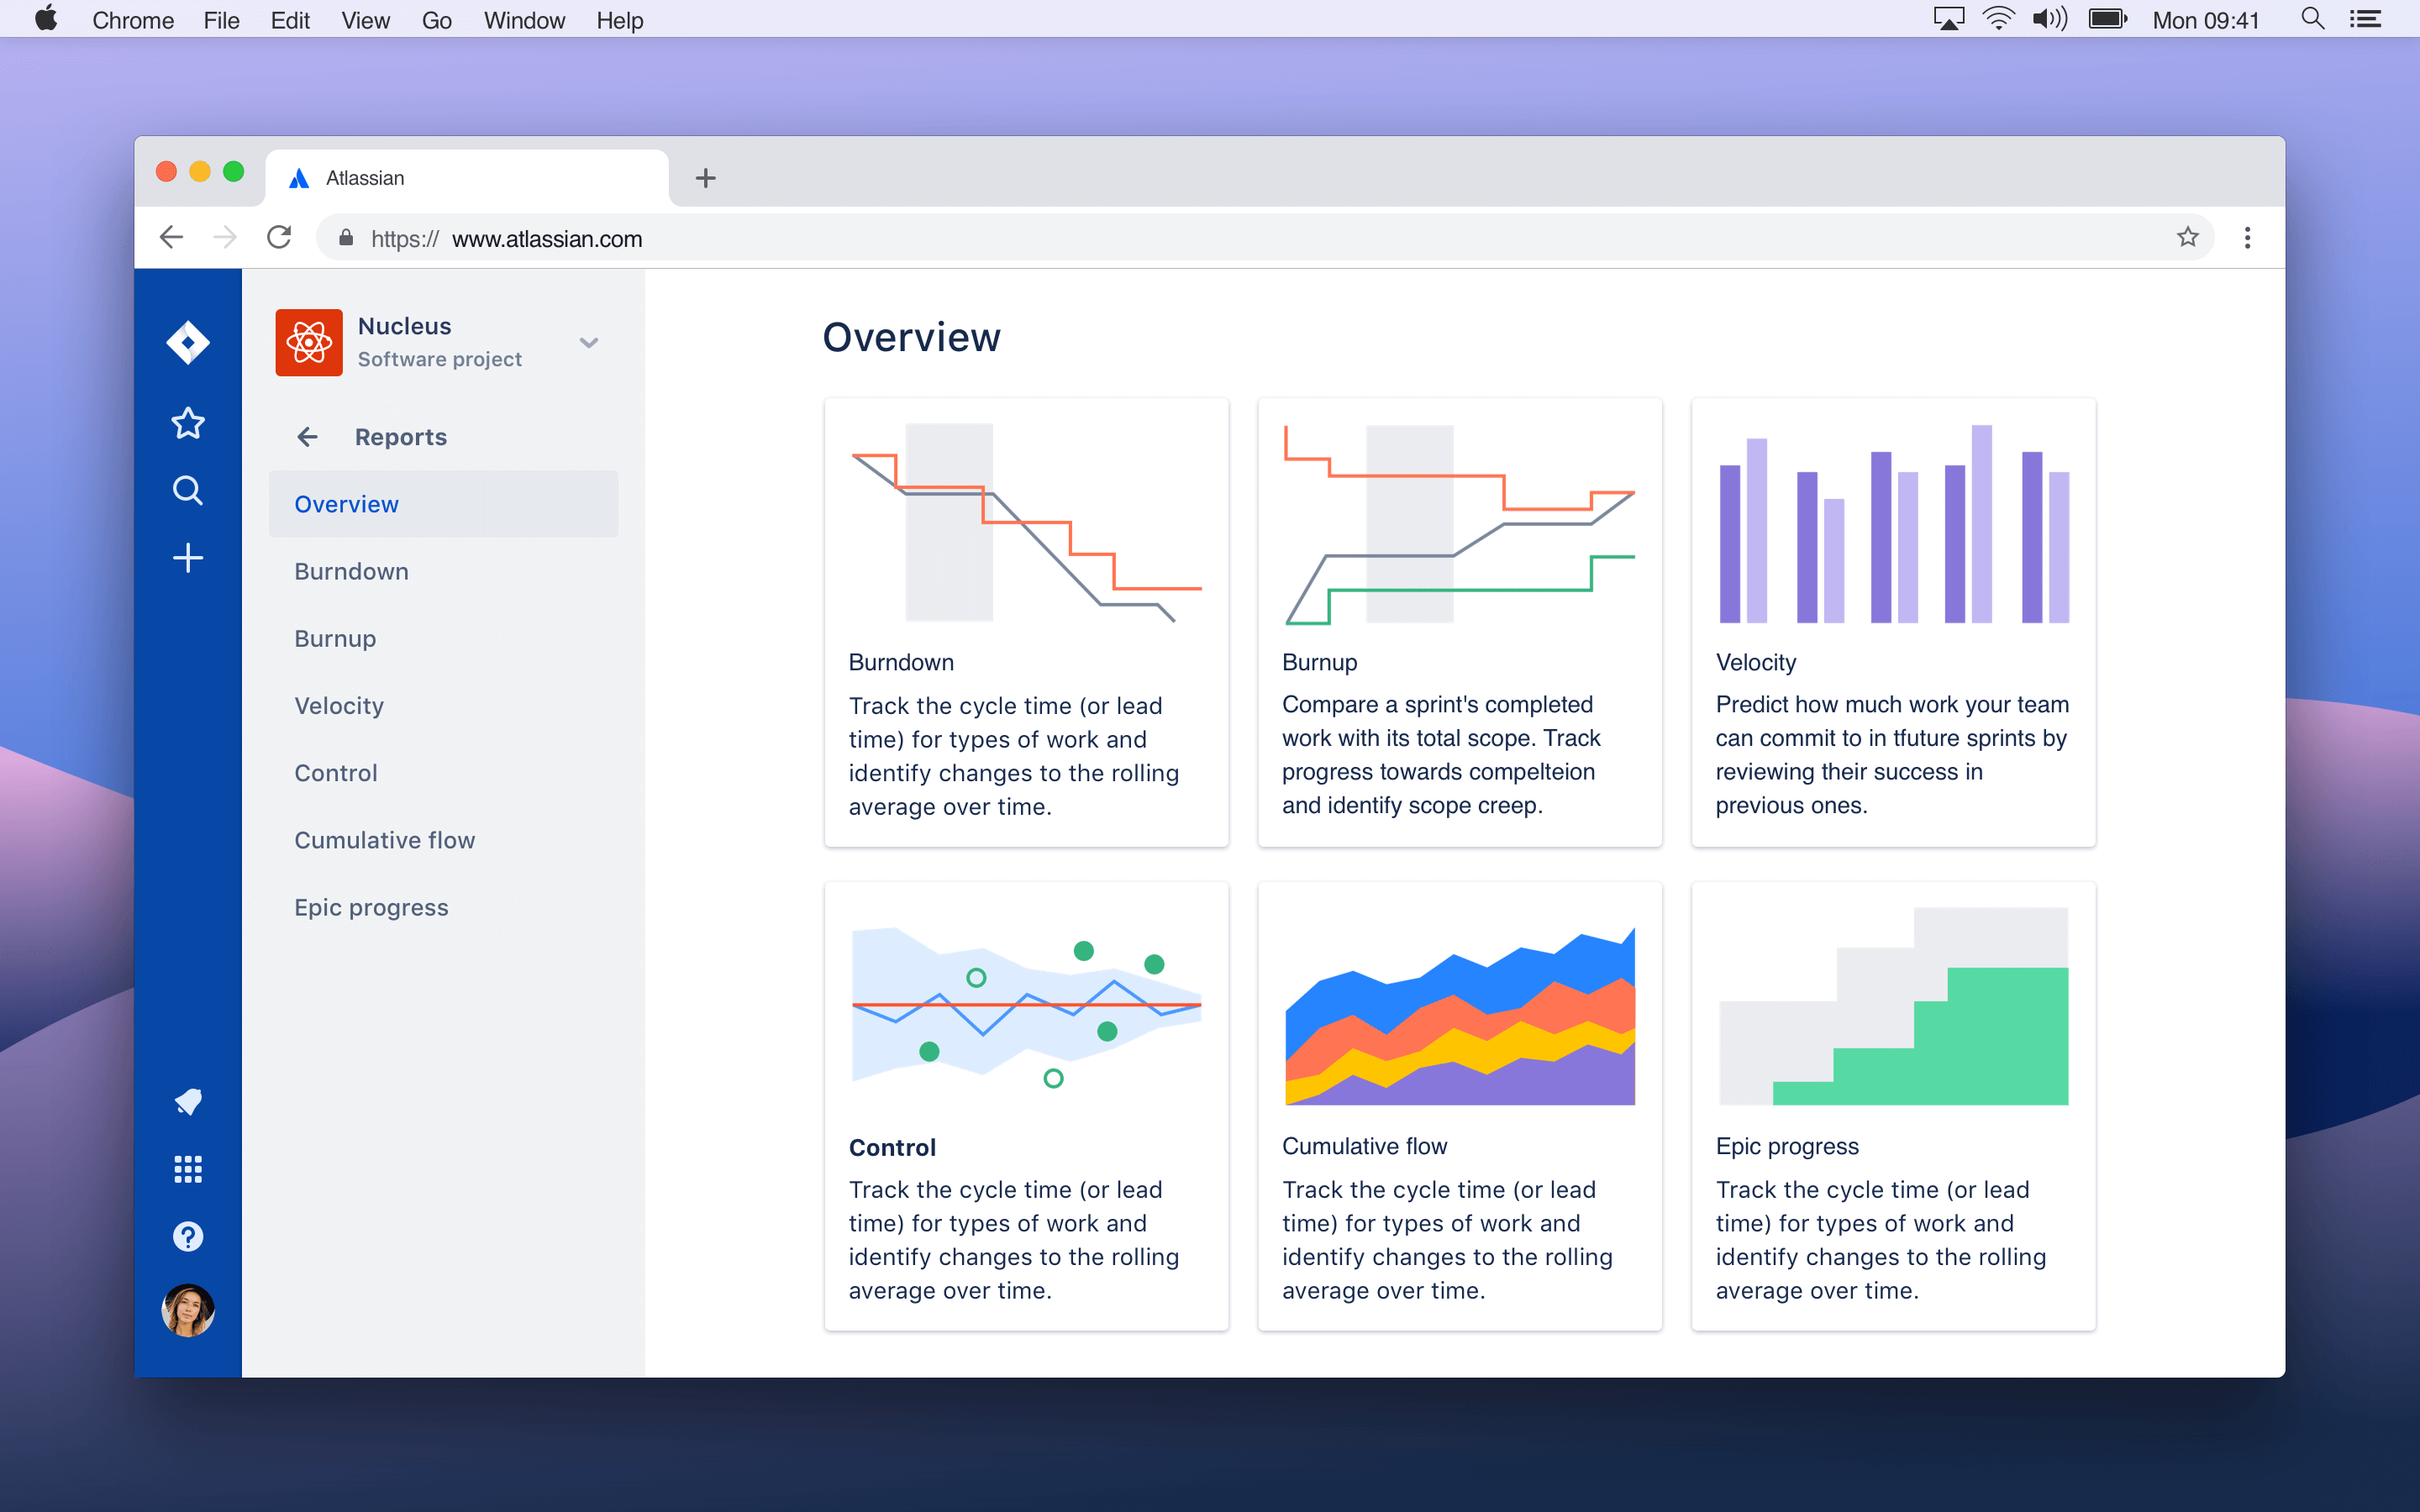Select the Burnup sidebar link

point(334,638)
